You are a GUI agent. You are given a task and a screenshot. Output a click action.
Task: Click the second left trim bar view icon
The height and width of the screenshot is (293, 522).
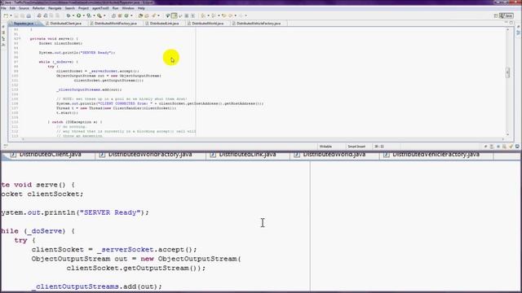[3, 33]
